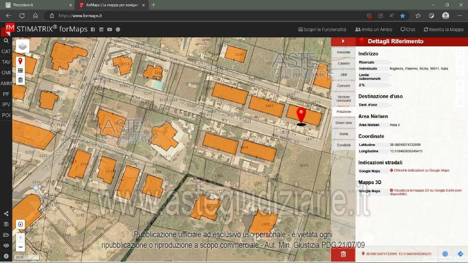Delete reference with red trash button
The height and width of the screenshot is (263, 468).
pos(343,254)
